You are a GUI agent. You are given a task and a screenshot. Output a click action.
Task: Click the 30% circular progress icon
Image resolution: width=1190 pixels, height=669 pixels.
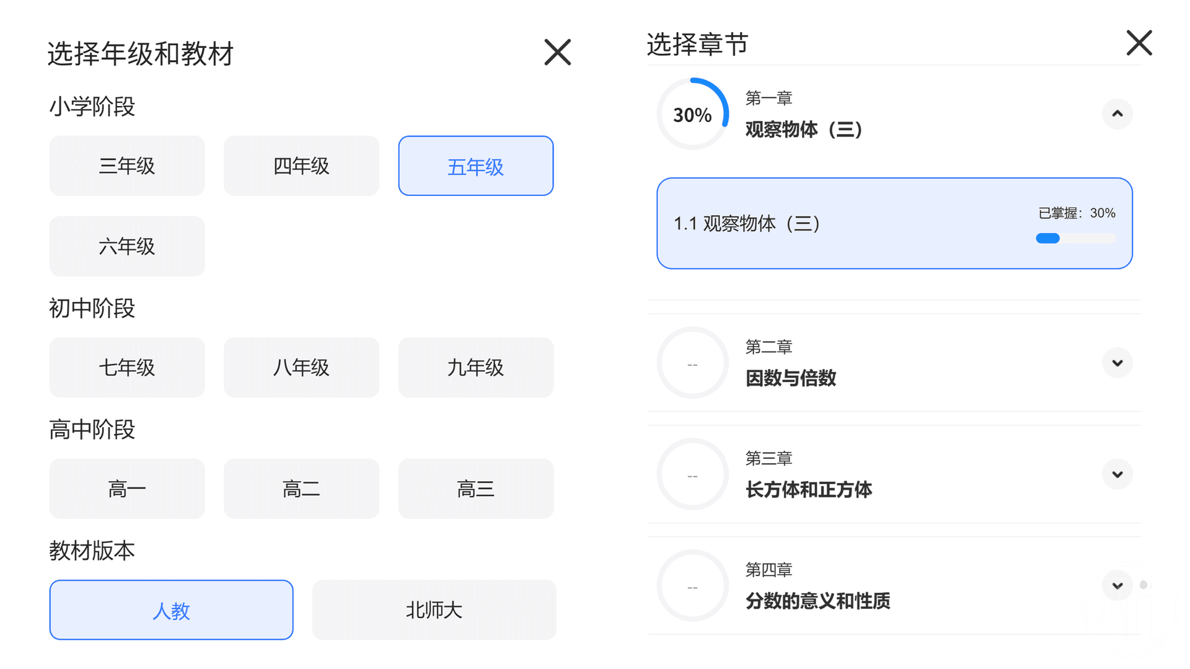[x=692, y=113]
